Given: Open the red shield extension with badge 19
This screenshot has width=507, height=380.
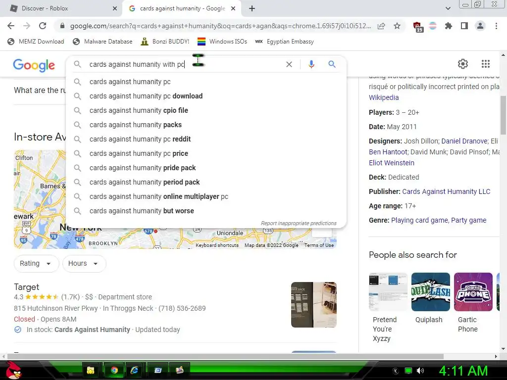Looking at the screenshot, I should [417, 27].
